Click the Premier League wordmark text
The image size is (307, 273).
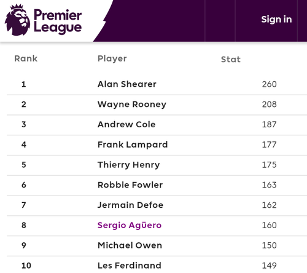click(58, 21)
